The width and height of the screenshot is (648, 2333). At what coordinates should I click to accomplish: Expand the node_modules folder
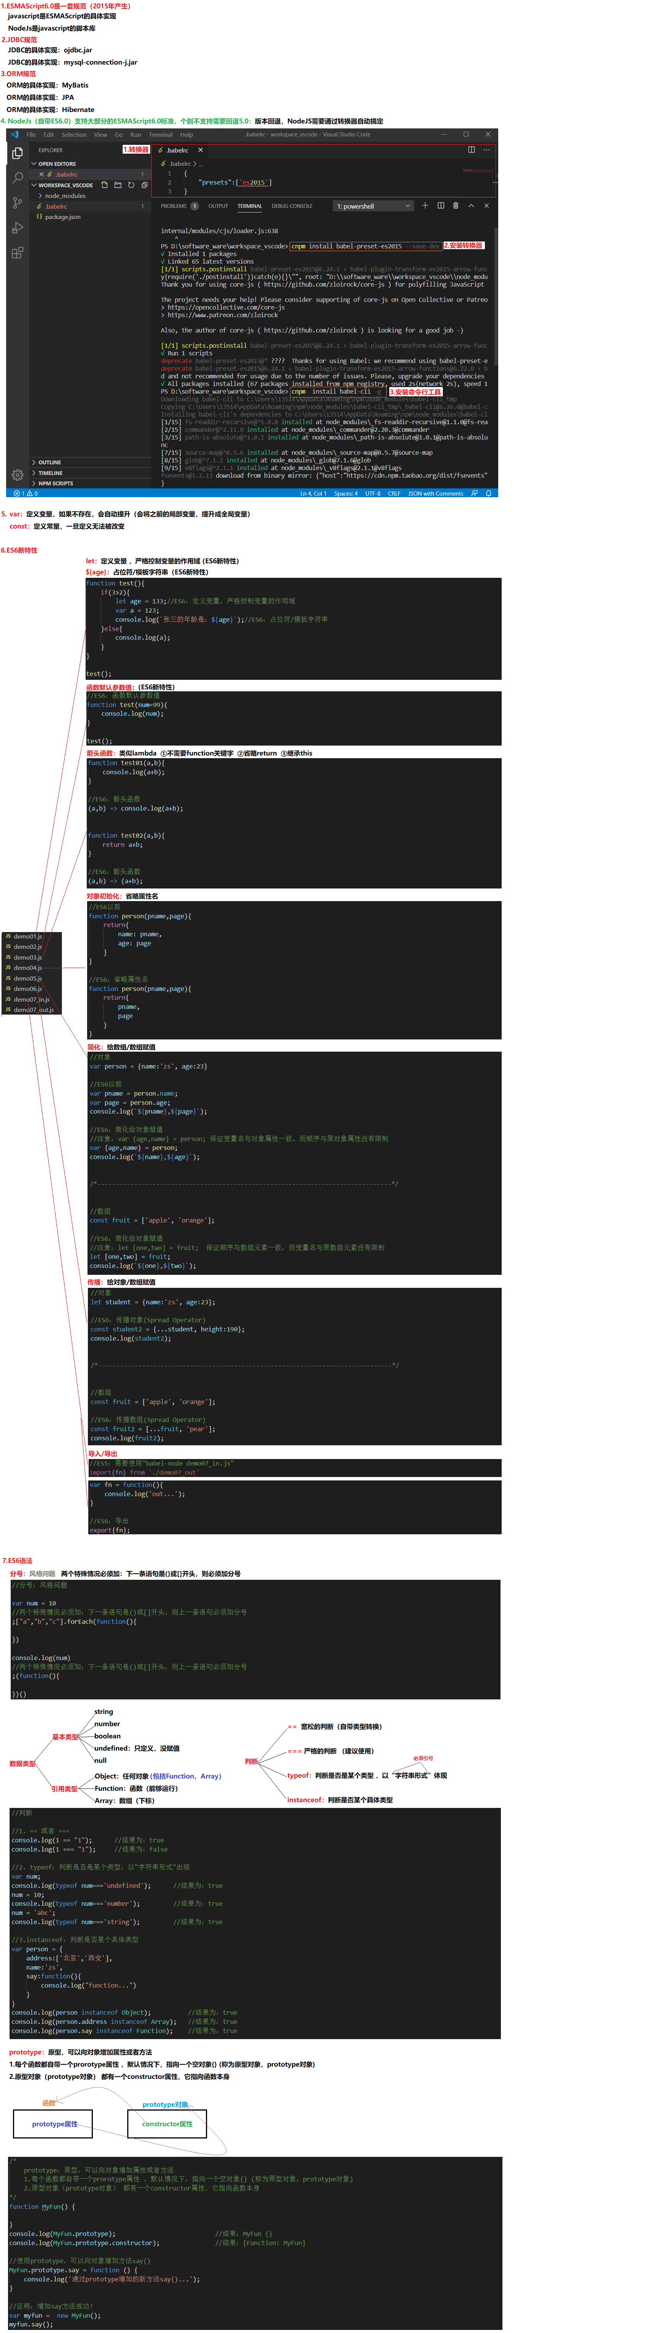(x=64, y=196)
